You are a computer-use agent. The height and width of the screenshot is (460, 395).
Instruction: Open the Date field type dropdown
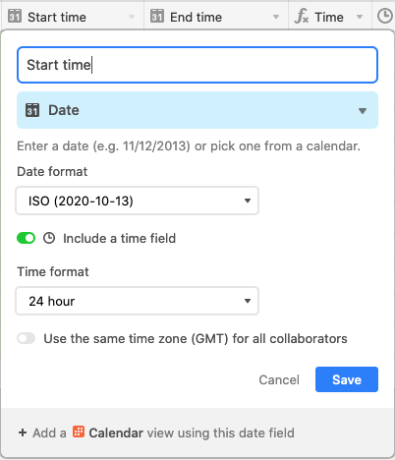coord(197,110)
